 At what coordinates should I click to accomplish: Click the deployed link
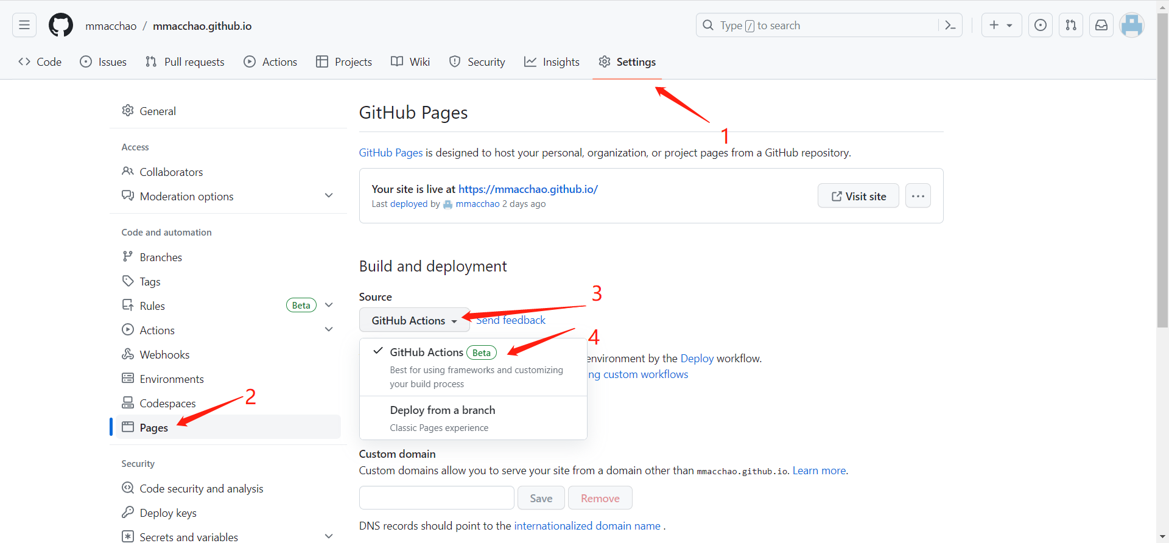pos(409,204)
